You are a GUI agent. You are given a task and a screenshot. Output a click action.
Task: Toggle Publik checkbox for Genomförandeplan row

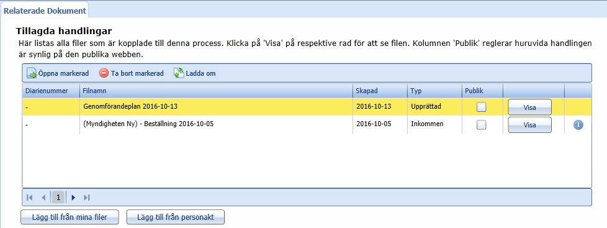pos(481,107)
